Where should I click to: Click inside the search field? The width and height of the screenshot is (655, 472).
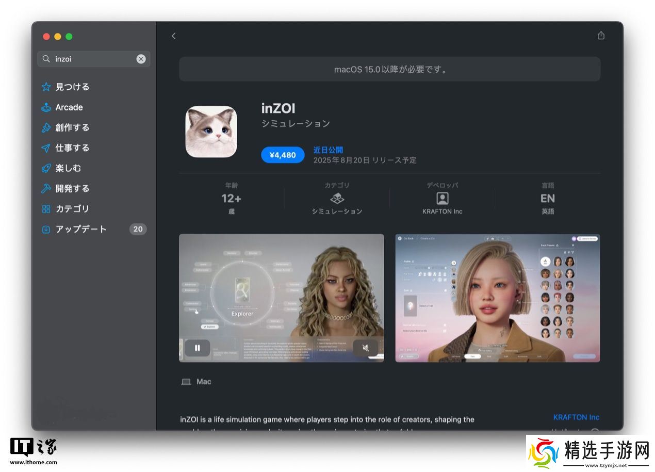click(93, 59)
